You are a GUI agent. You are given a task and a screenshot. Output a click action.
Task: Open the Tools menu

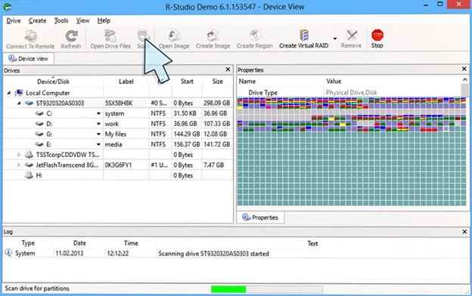coord(61,20)
